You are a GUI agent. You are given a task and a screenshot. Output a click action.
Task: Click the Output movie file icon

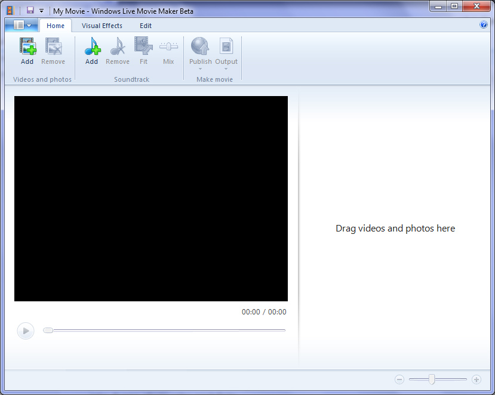[226, 46]
